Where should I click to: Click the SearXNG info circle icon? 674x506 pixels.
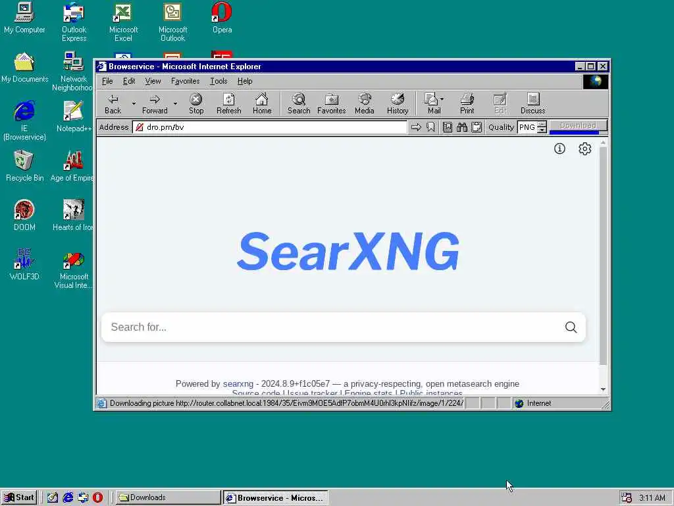click(x=559, y=148)
